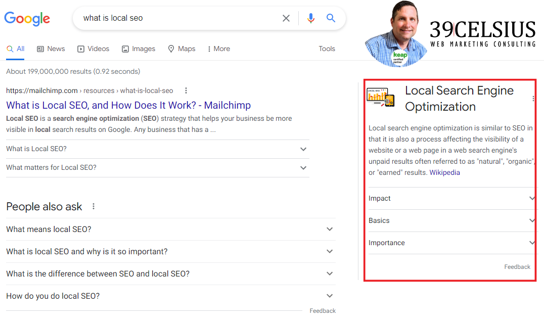
Task: Expand the Basics section in knowledge panel
Action: (451, 220)
